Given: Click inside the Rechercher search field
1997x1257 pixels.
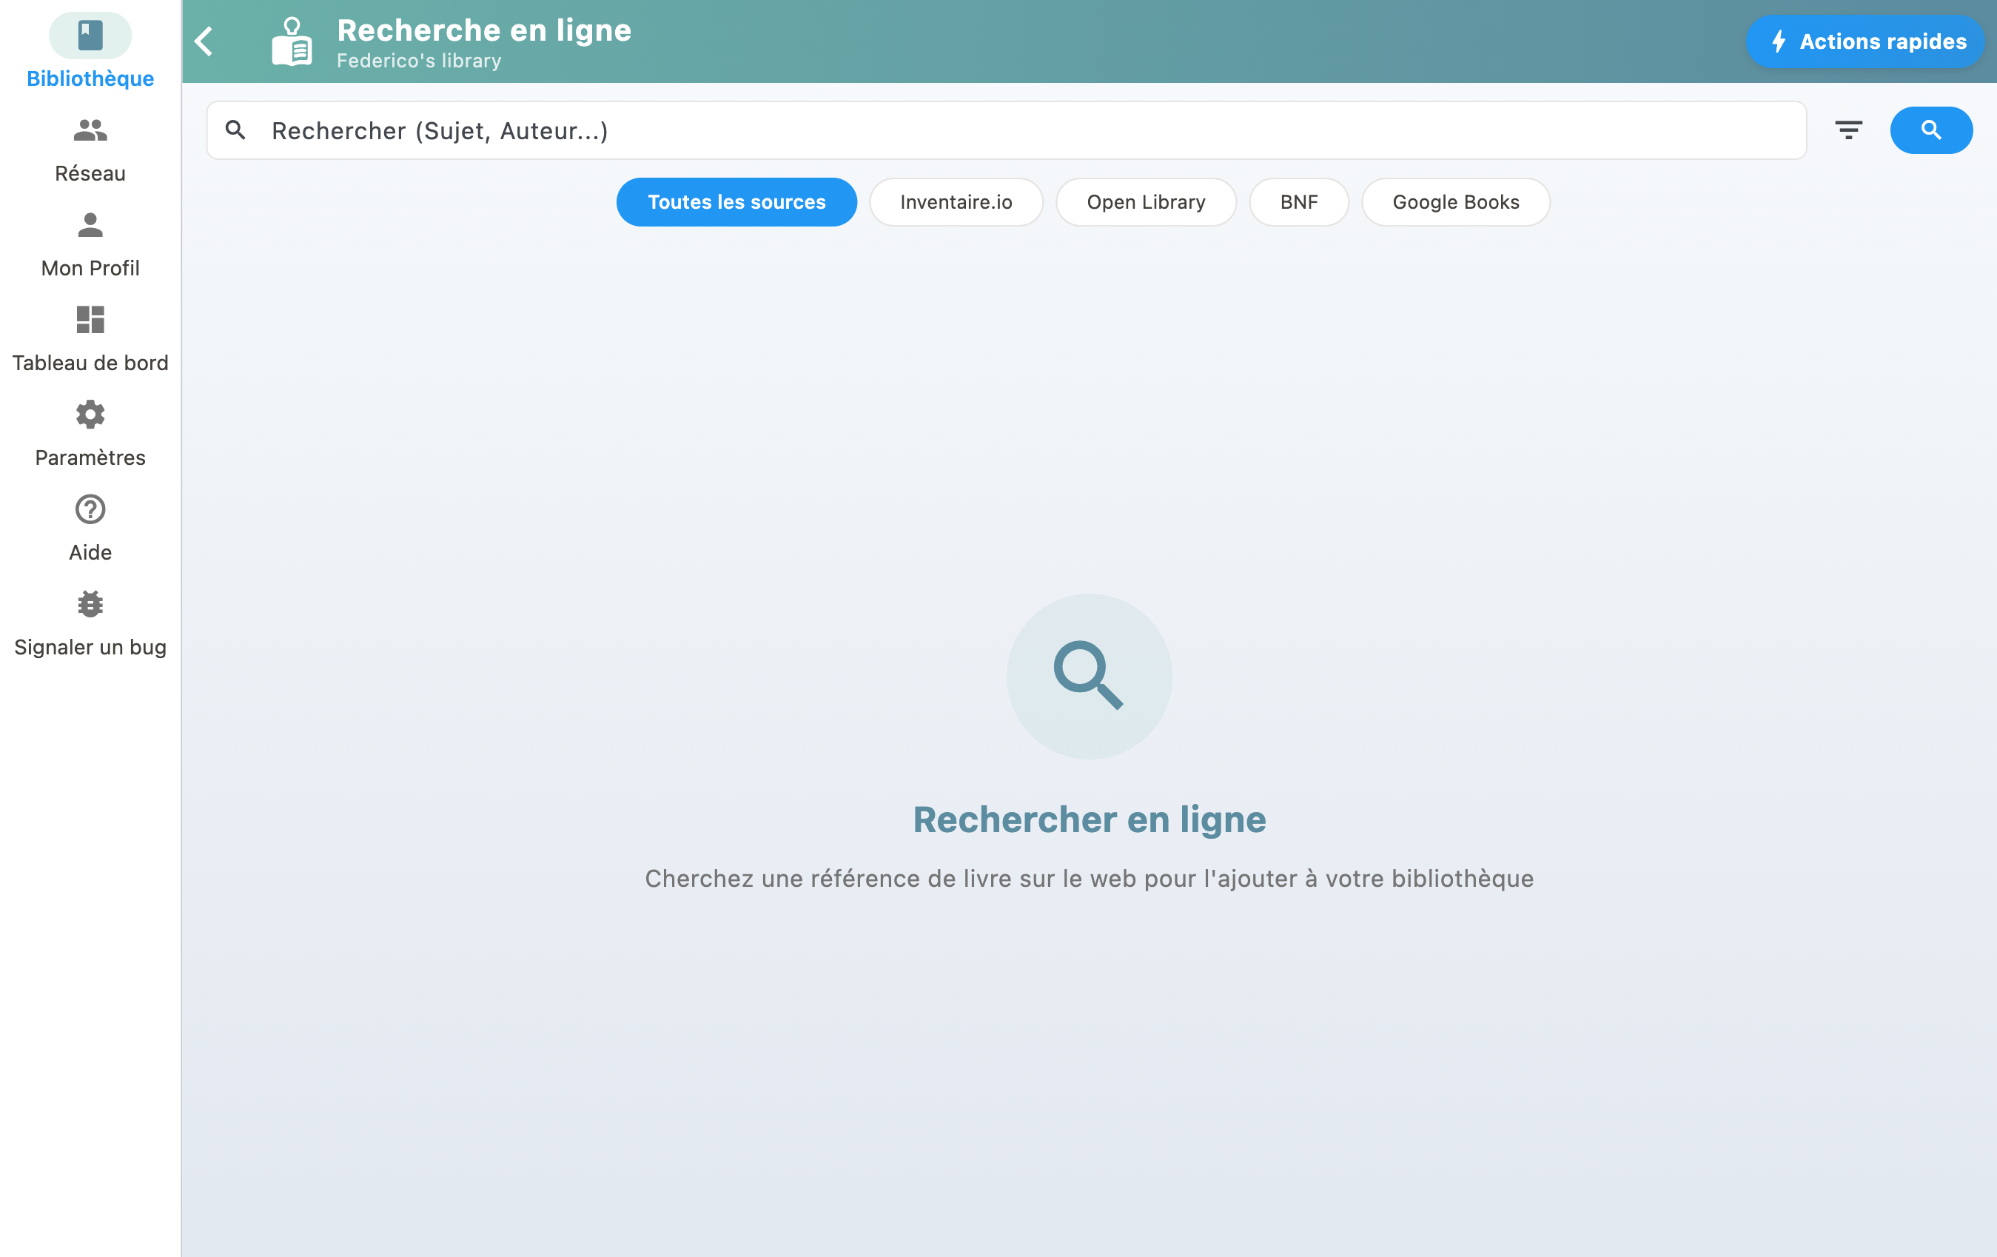Looking at the screenshot, I should [829, 130].
